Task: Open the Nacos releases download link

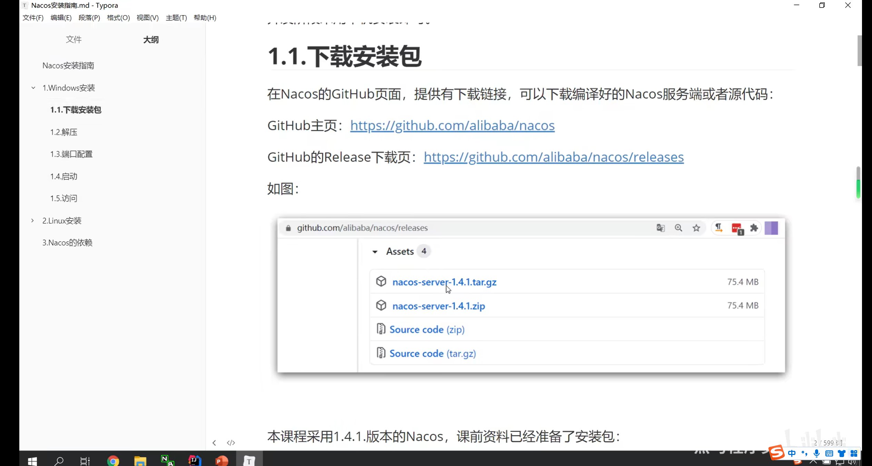Action: coord(554,157)
